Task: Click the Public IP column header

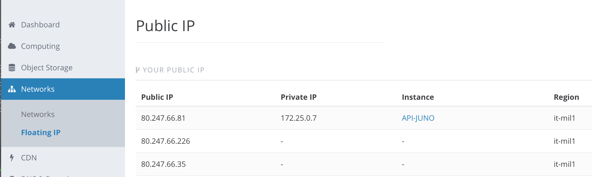Action: point(157,97)
